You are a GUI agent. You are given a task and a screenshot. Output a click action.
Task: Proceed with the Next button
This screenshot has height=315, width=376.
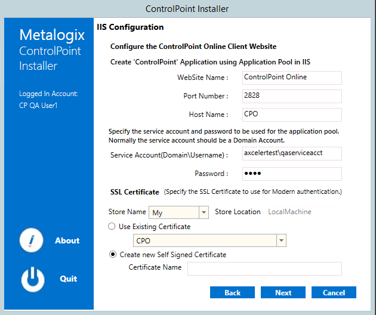283,292
